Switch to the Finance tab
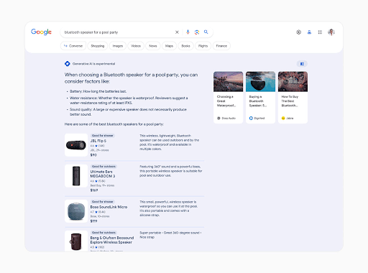This screenshot has width=368, height=273. 221,46
